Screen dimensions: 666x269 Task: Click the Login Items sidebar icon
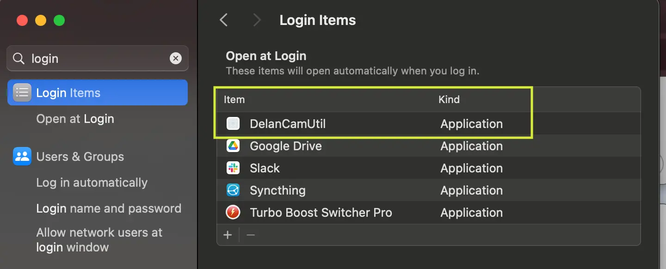click(x=22, y=92)
